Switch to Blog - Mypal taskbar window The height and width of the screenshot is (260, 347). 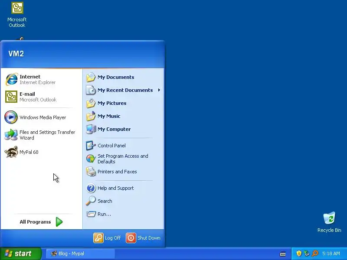80,253
